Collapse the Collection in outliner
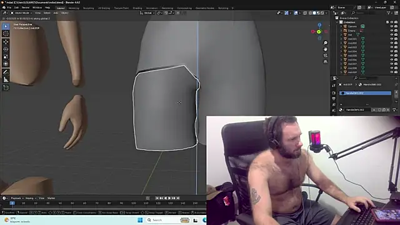The image size is (400, 225). (337, 22)
